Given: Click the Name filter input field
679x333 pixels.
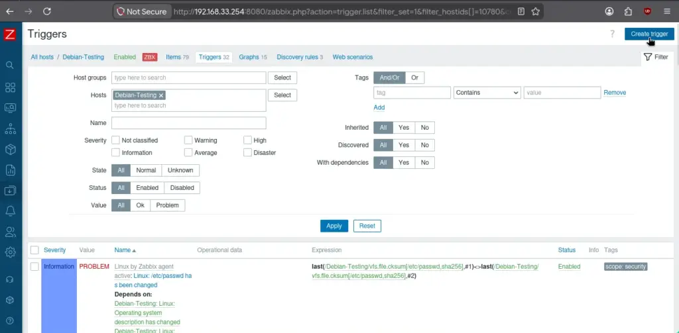Looking at the screenshot, I should tap(189, 123).
